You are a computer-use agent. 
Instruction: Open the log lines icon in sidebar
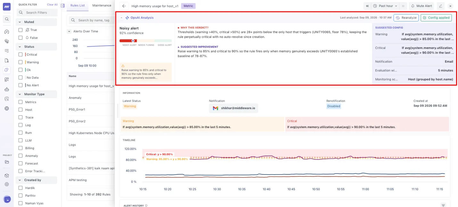(x=7, y=51)
